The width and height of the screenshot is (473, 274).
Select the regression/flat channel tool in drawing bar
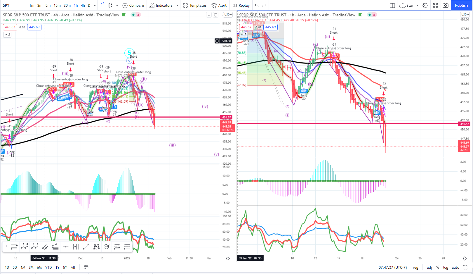55,247
